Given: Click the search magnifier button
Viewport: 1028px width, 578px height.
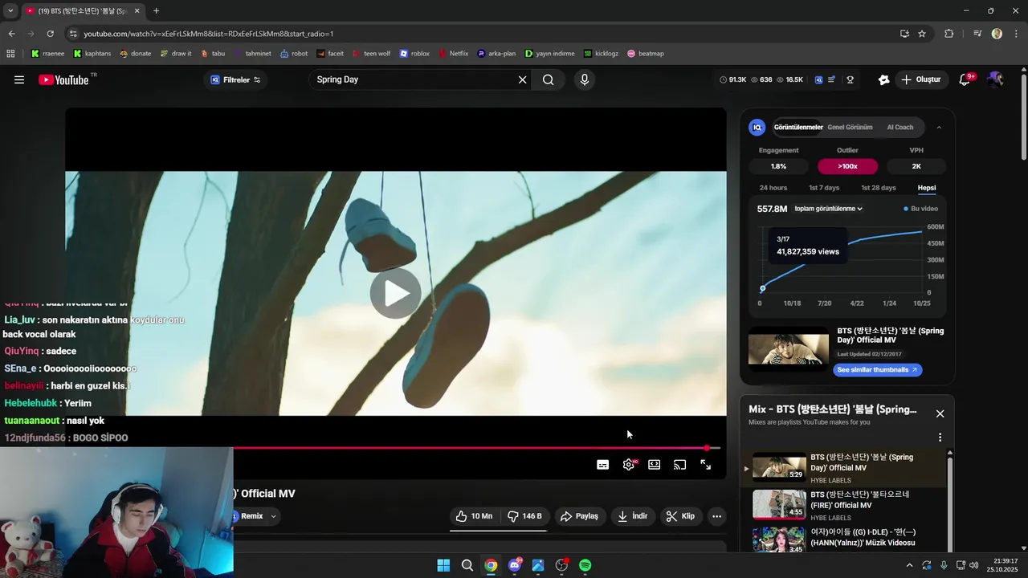Looking at the screenshot, I should point(548,79).
